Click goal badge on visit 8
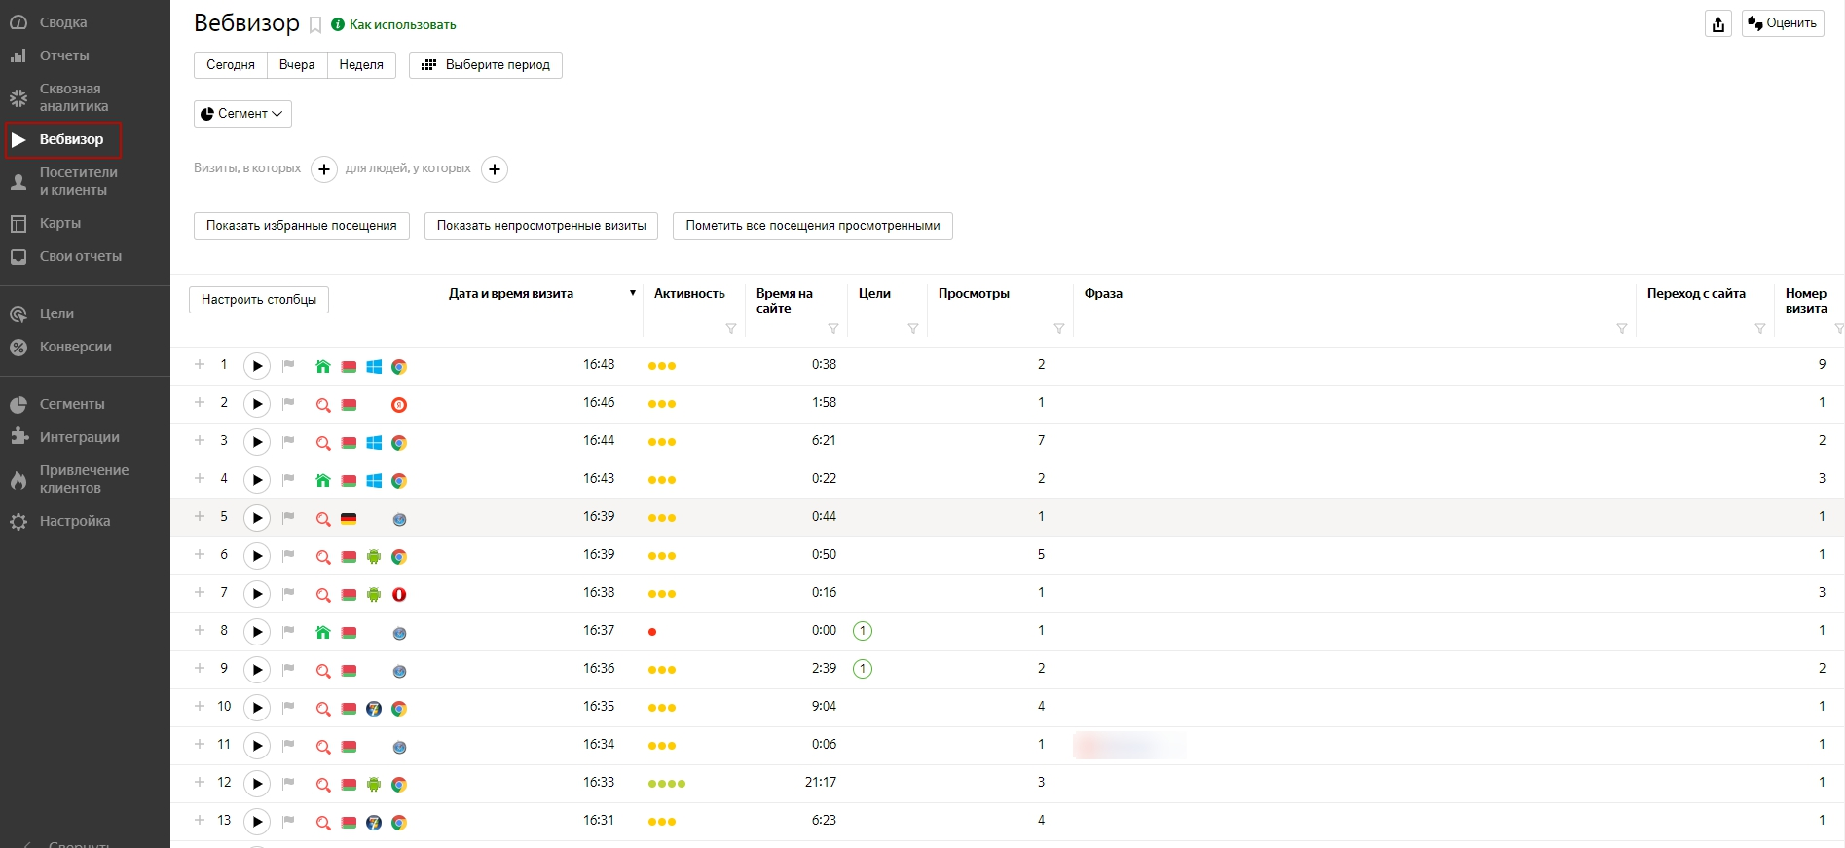1845x848 pixels. tap(863, 631)
